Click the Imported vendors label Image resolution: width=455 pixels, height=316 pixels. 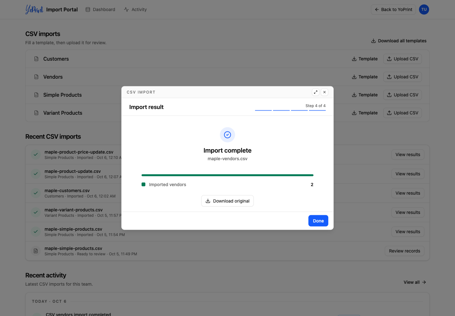pyautogui.click(x=167, y=185)
